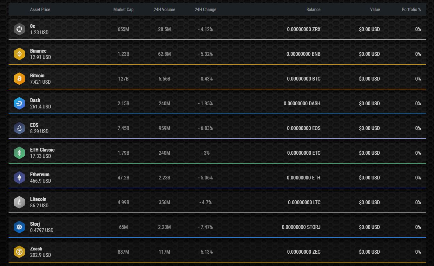The image size is (434, 266).
Task: Click the 86.2 USD Litecoin price
Action: 39,205
